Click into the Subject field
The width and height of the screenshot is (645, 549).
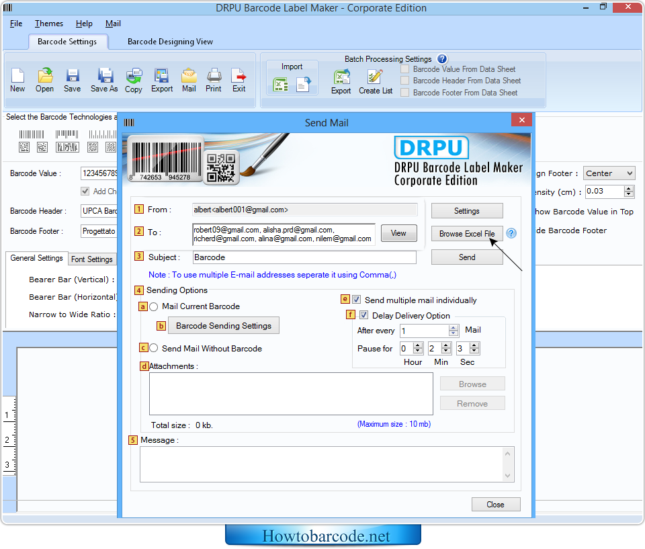point(304,257)
